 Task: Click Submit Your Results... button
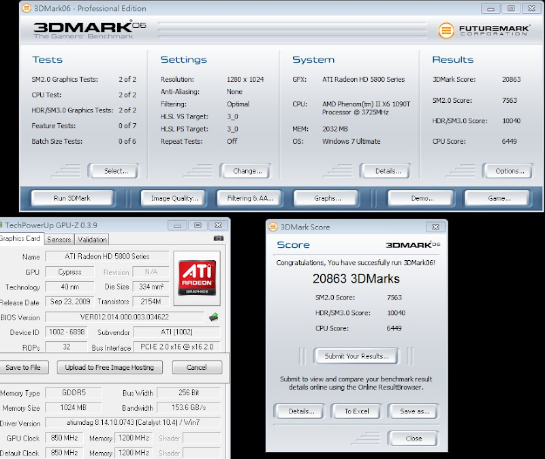pos(356,356)
